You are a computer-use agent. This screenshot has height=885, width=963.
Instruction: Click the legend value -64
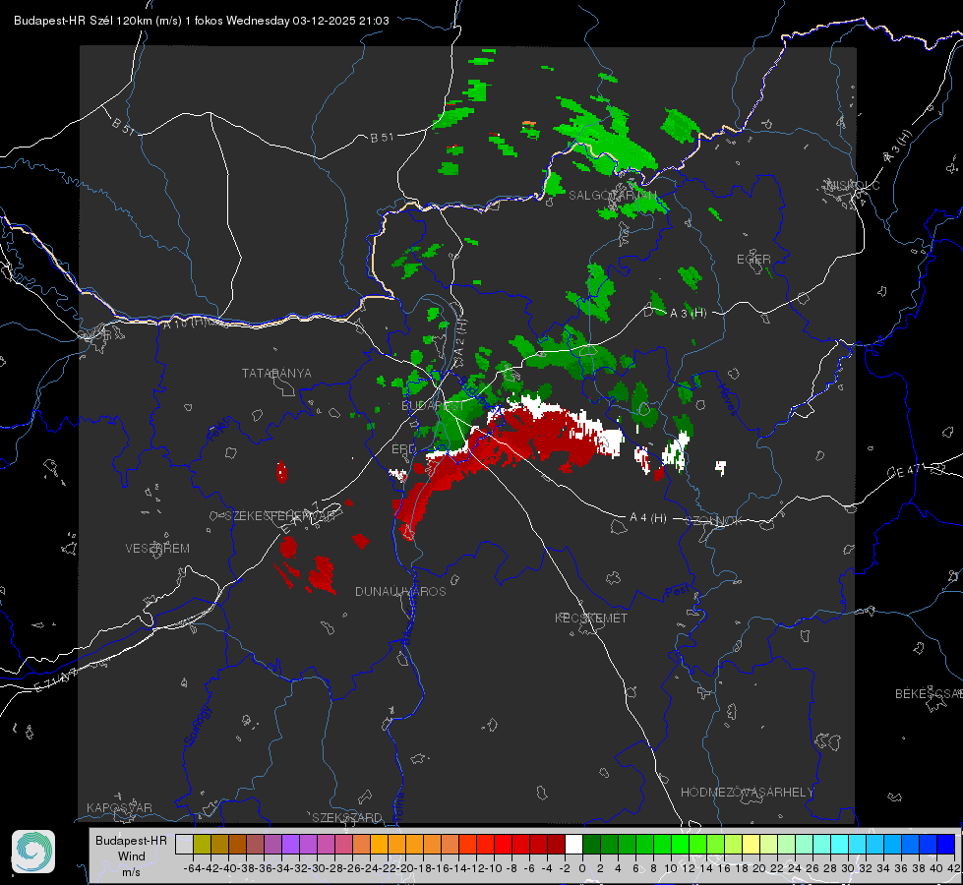[192, 868]
